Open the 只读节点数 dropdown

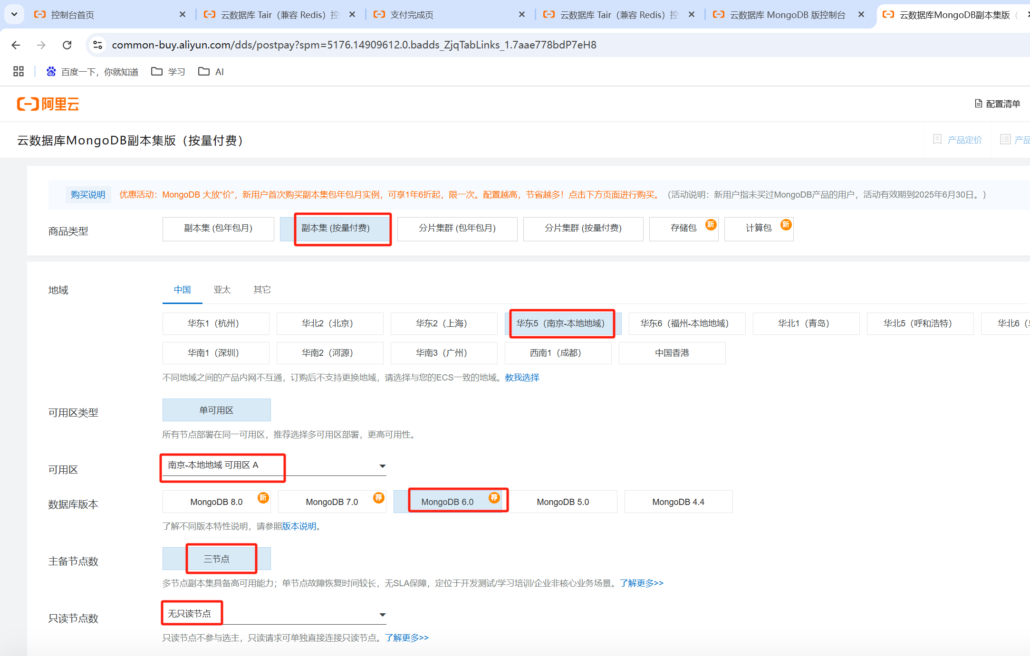coord(274,614)
